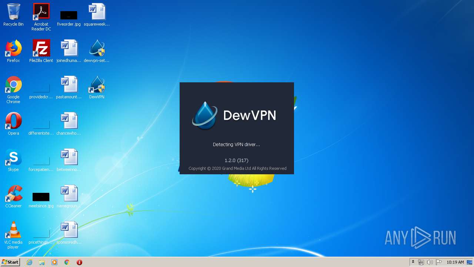474x267 pixels.
Task: Select the providedcr desktop file
Action: pyautogui.click(x=41, y=91)
